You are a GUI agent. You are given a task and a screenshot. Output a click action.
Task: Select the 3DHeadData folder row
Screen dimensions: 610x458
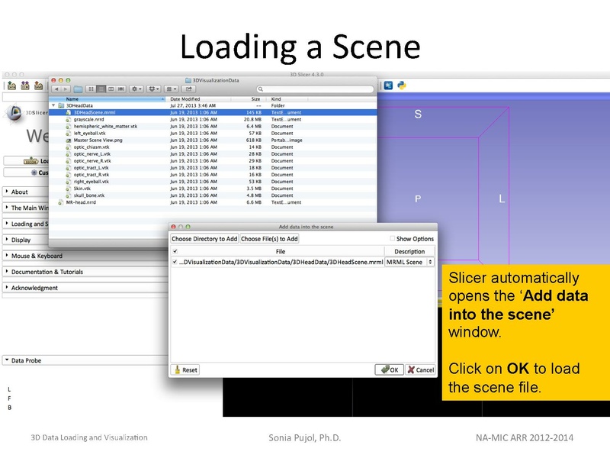click(x=213, y=105)
